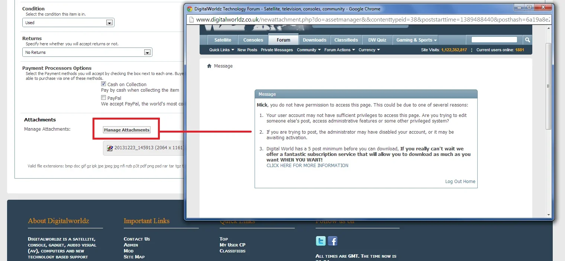The image size is (565, 261).
Task: Open the Returns dropdown showing No Returns
Action: pos(87,52)
